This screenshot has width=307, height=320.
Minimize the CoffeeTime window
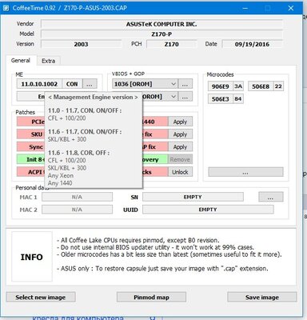pyautogui.click(x=245, y=8)
